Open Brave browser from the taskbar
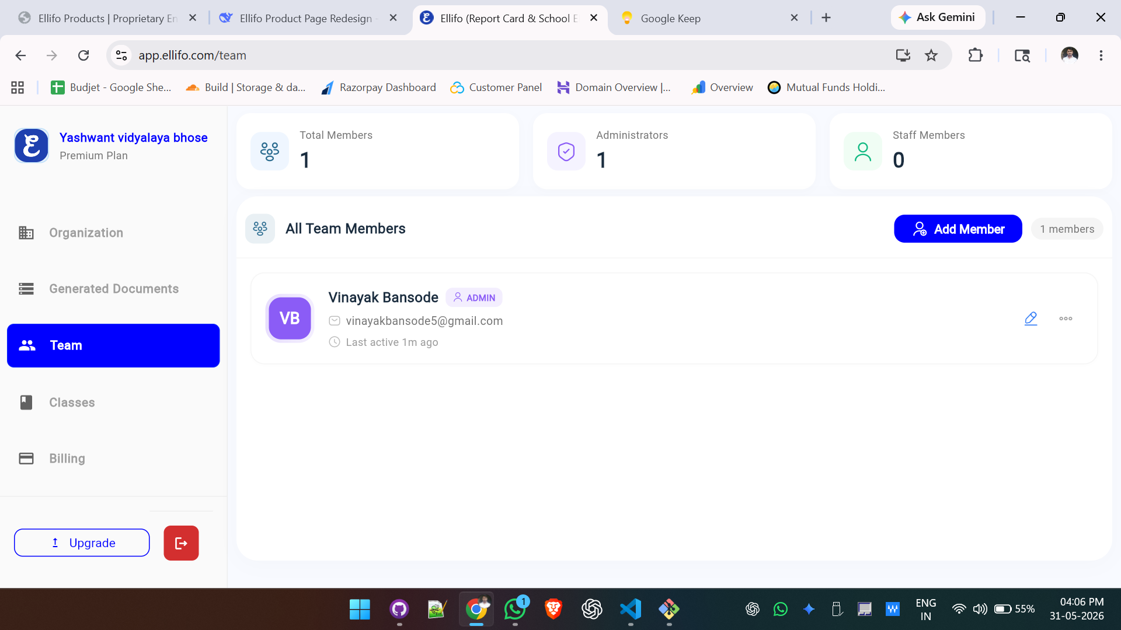This screenshot has height=630, width=1121. (553, 610)
